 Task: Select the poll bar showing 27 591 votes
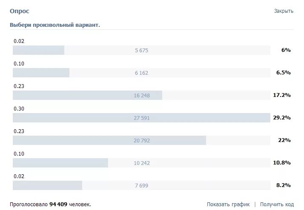(x=141, y=118)
